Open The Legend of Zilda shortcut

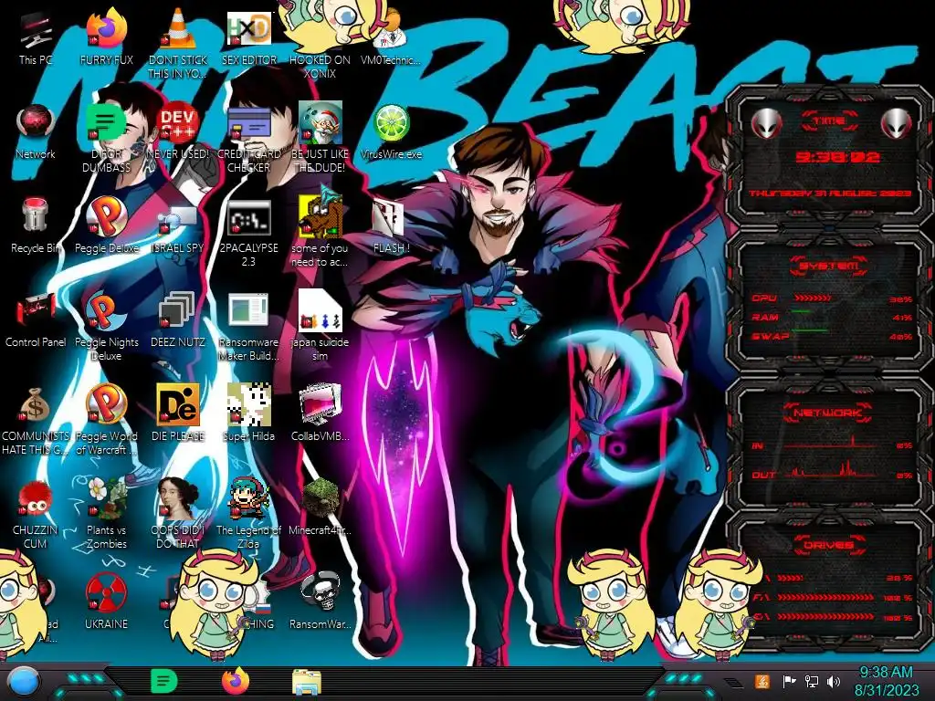248,514
